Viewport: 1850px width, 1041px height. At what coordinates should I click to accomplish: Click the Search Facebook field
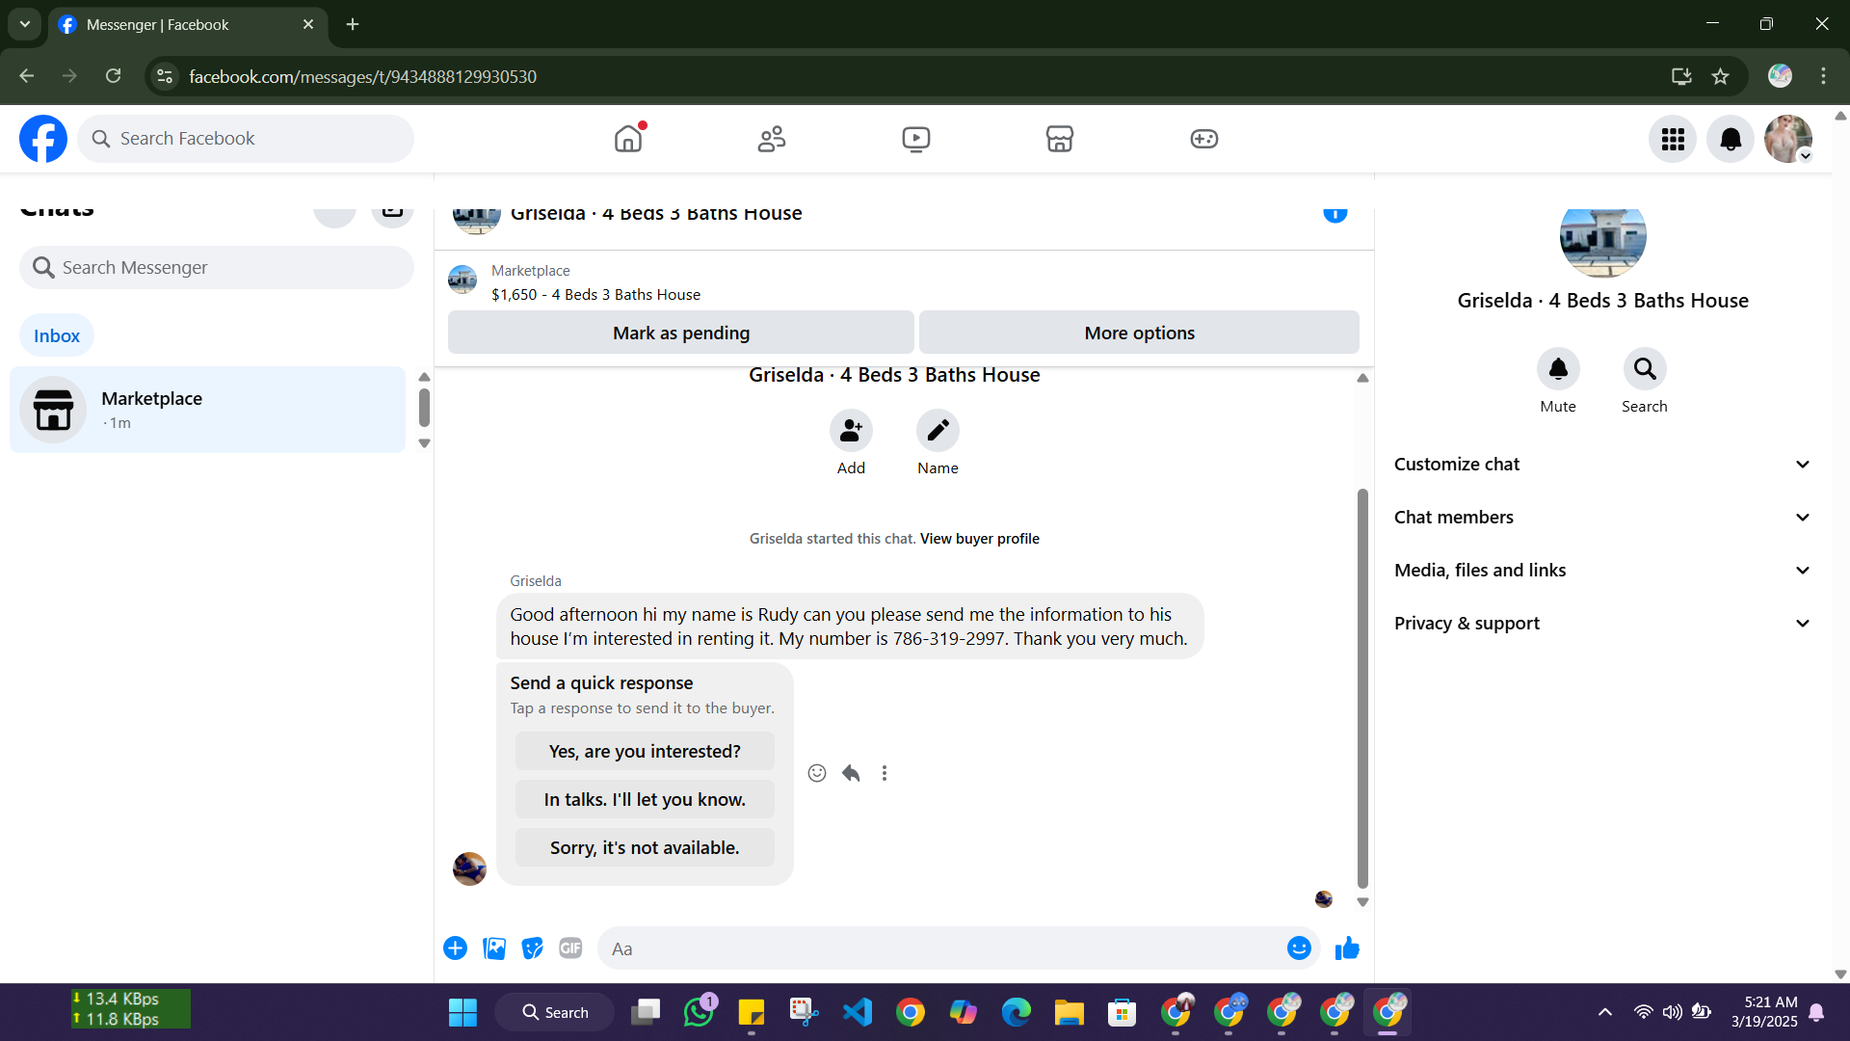point(246,139)
